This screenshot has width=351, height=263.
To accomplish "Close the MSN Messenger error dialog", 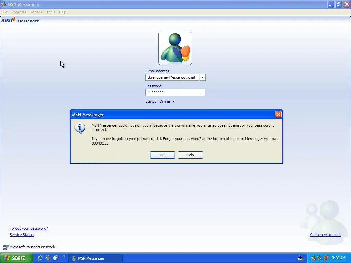I will pos(278,115).
